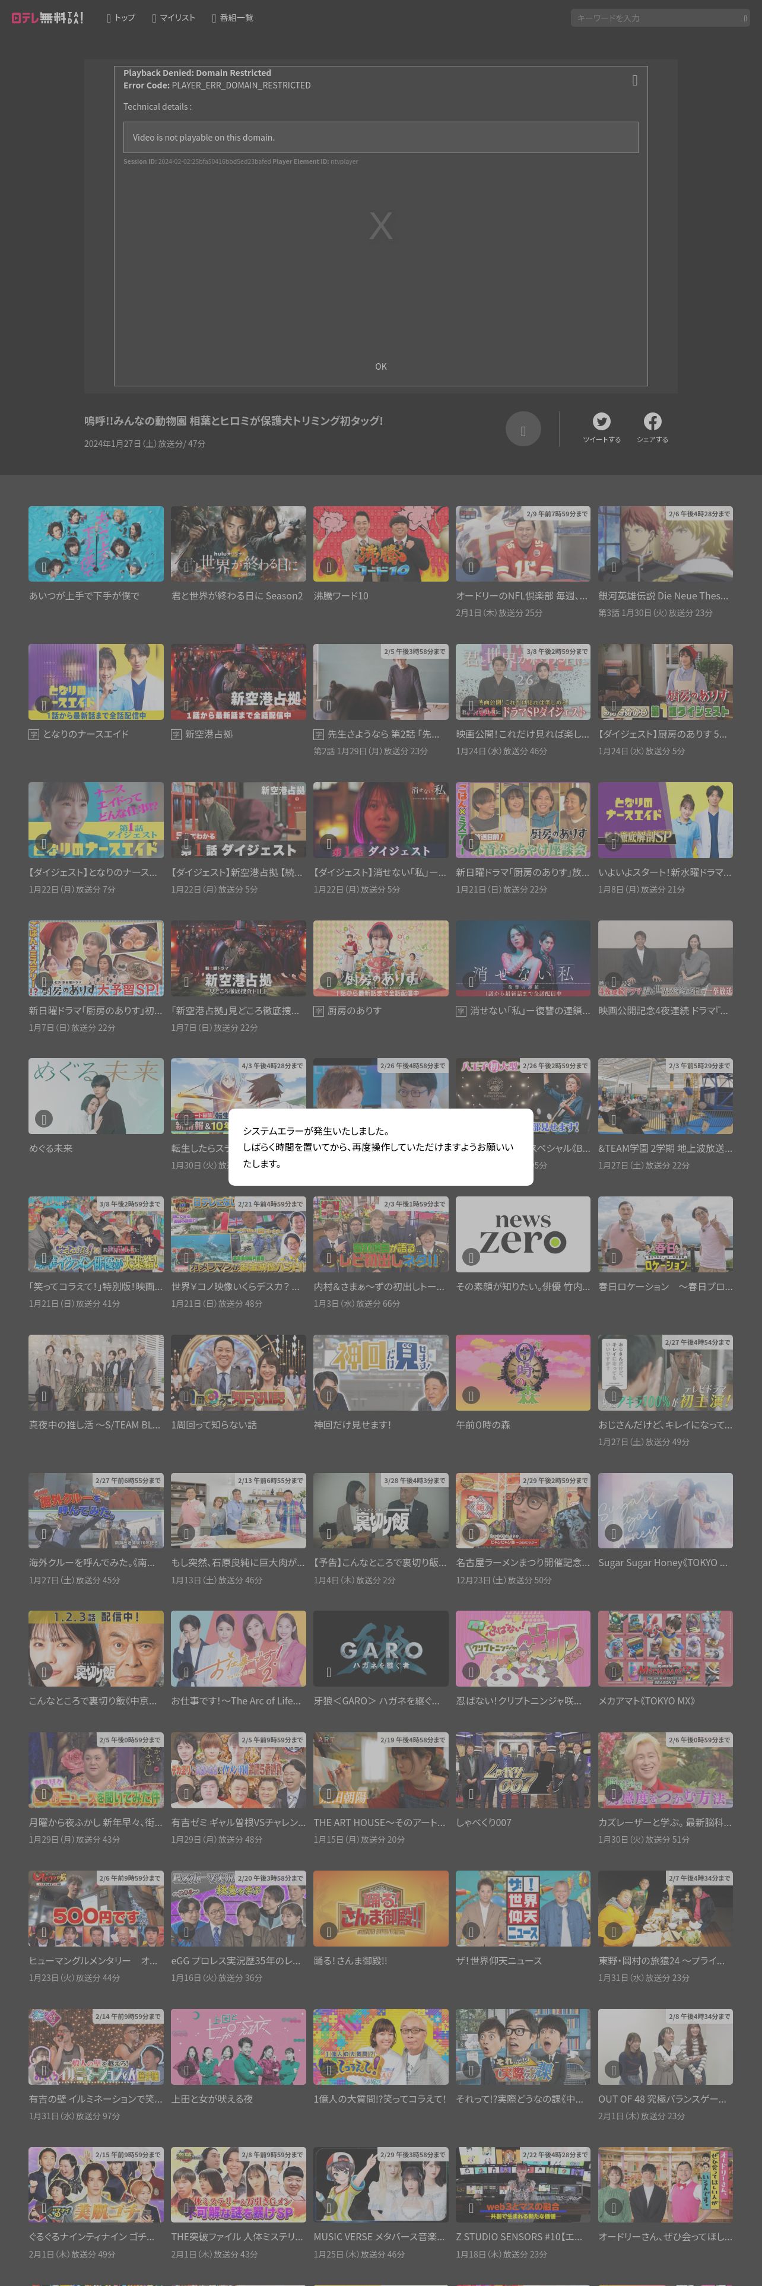762x2286 pixels.
Task: Click the Twitter share icon
Action: coord(601,421)
